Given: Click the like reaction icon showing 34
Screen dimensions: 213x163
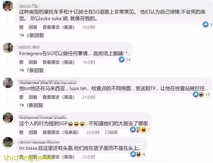Looking at the screenshot, I should [x=122, y=59].
